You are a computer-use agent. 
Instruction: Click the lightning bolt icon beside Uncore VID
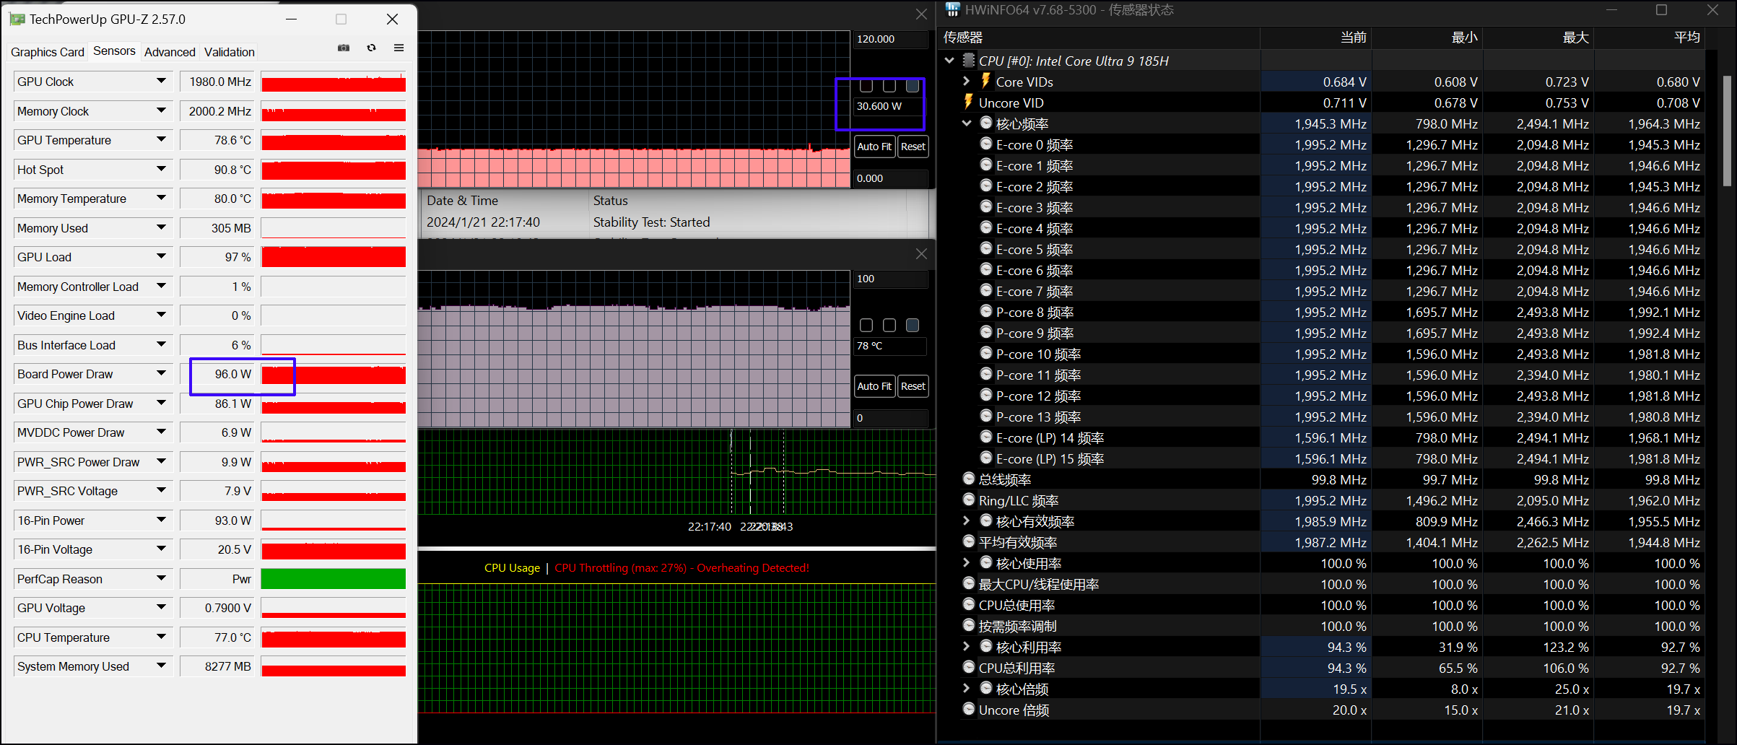pos(969,103)
